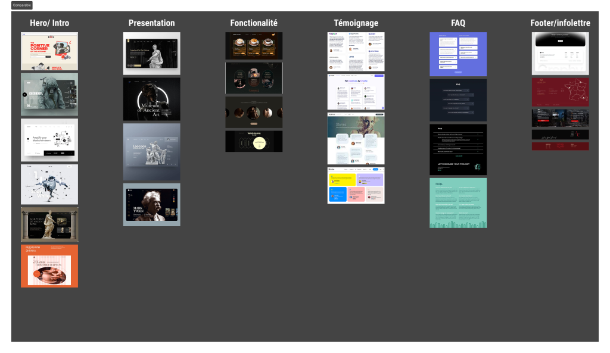
Task: Click the Mark Twain presentation thumbnail
Action: pos(151,204)
